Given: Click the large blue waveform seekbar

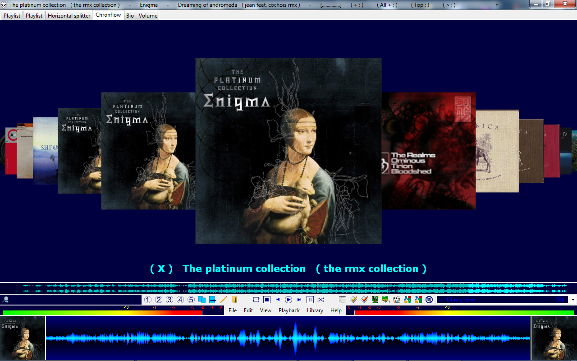Looking at the screenshot, I should coord(288,338).
